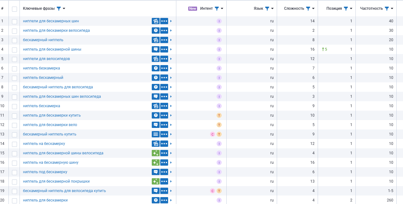Click informational intent badge for ниппели для бескамерных шин
Viewport: 403px width, 204px height.
pos(219,21)
